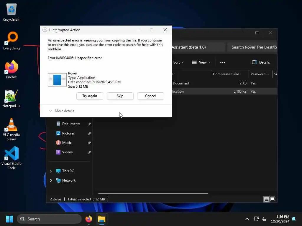
Task: Close the File Explorer window
Action: pos(270,33)
